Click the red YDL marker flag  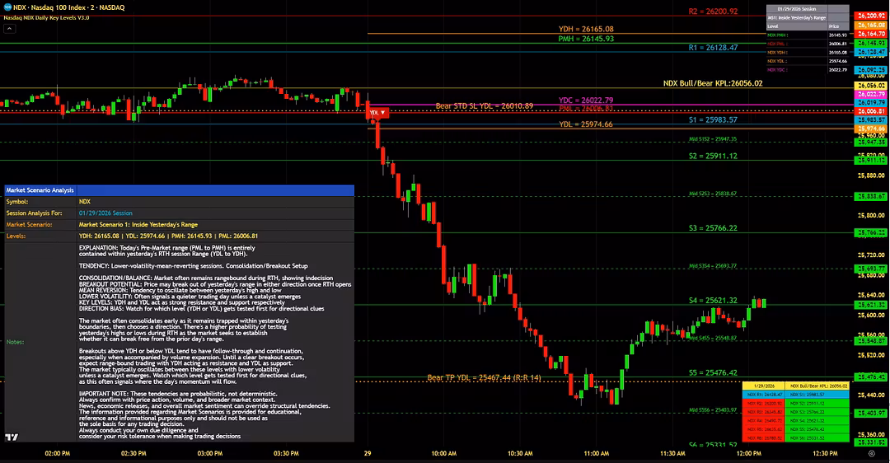click(377, 112)
